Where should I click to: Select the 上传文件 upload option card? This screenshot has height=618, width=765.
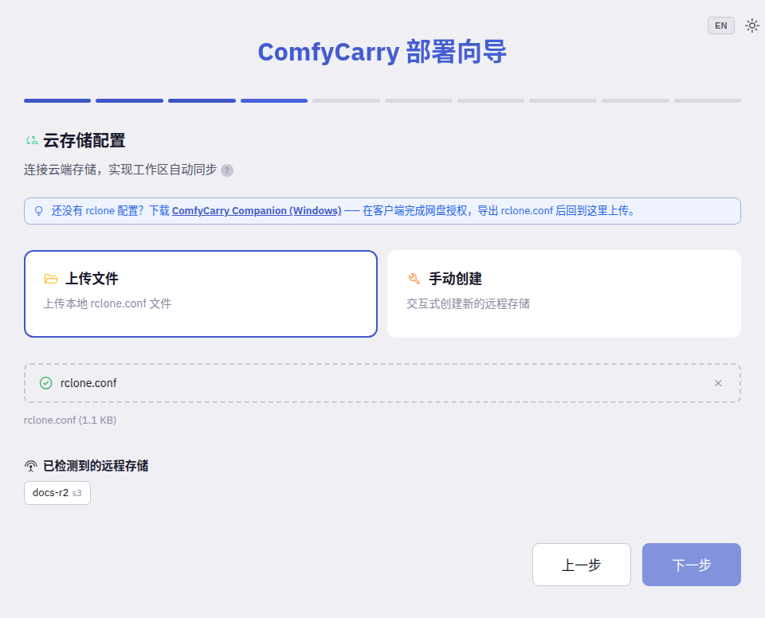tap(201, 294)
